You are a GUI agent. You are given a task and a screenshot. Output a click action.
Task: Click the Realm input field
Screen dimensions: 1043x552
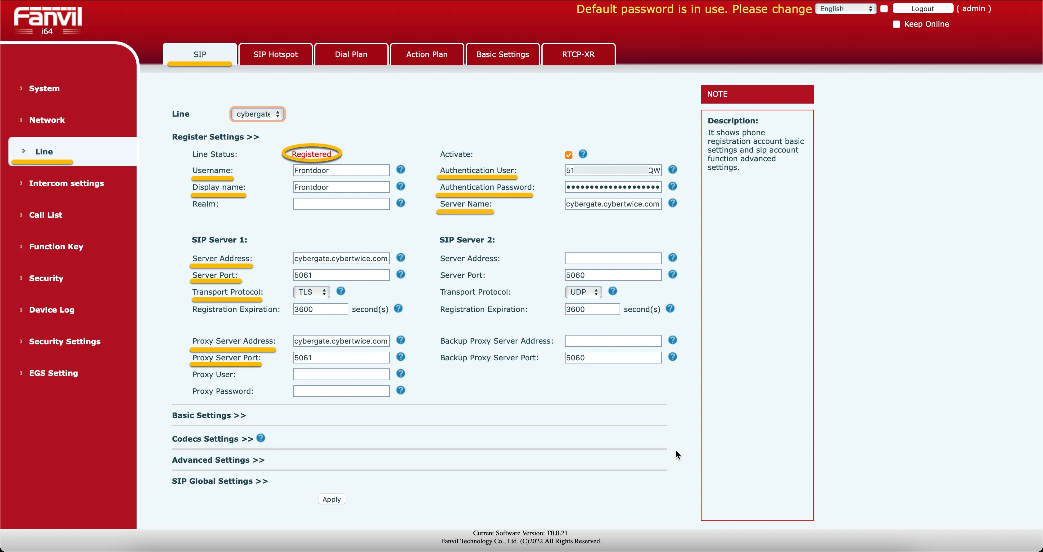pyautogui.click(x=341, y=204)
